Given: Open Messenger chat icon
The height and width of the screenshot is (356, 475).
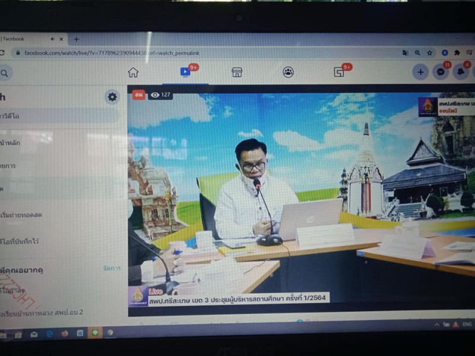Looking at the screenshot, I should [x=440, y=72].
